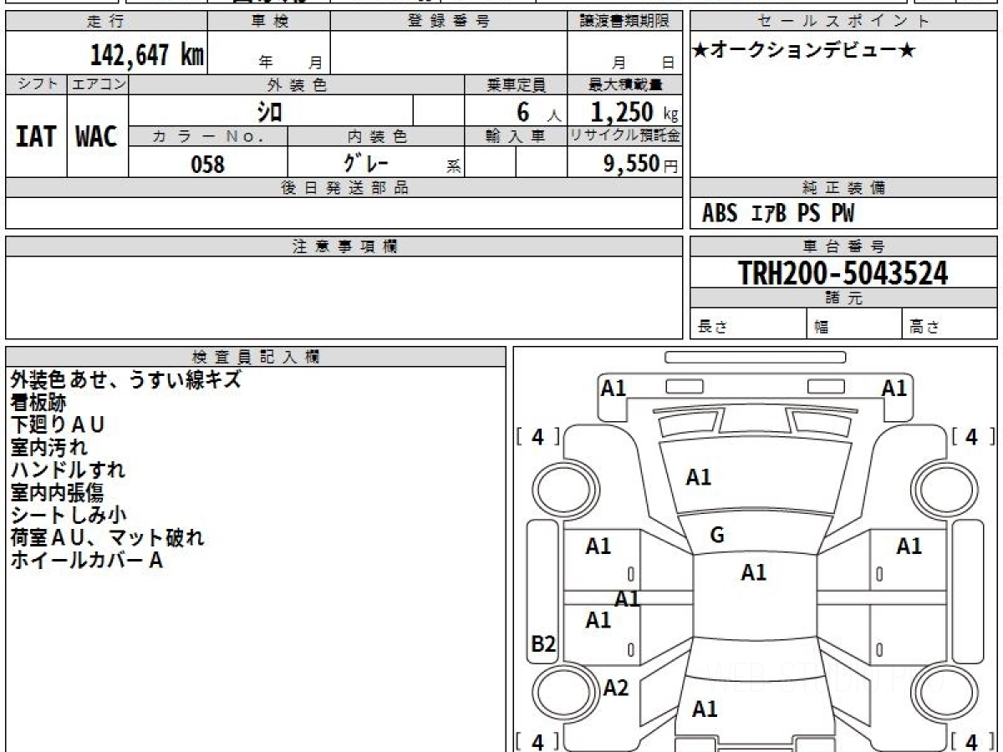This screenshot has height=752, width=1003.
Task: Click the 検査員記入欄 header
Action: coord(256,357)
